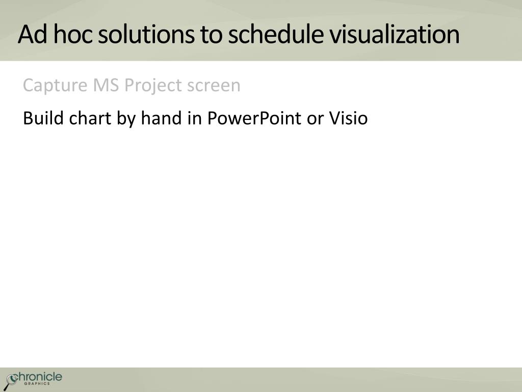Click the word Build in second bullet

pyautogui.click(x=43, y=118)
